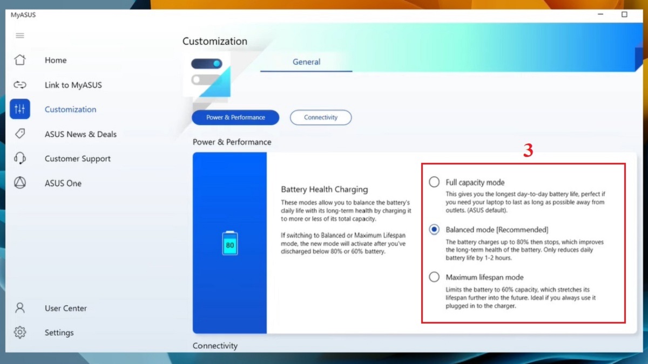
Task: Expand the Connectivity section at bottom
Action: (215, 345)
